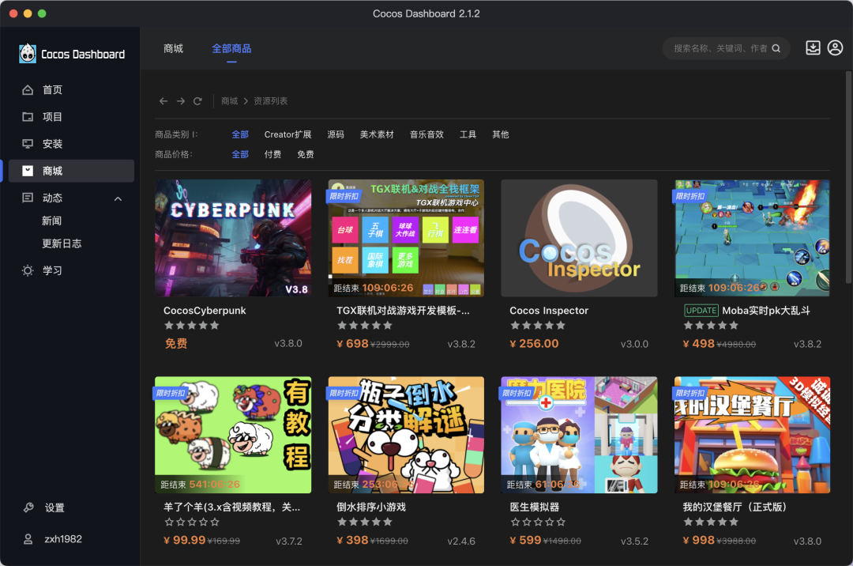Switch to the 商城 top tab
The width and height of the screenshot is (853, 566).
point(173,48)
